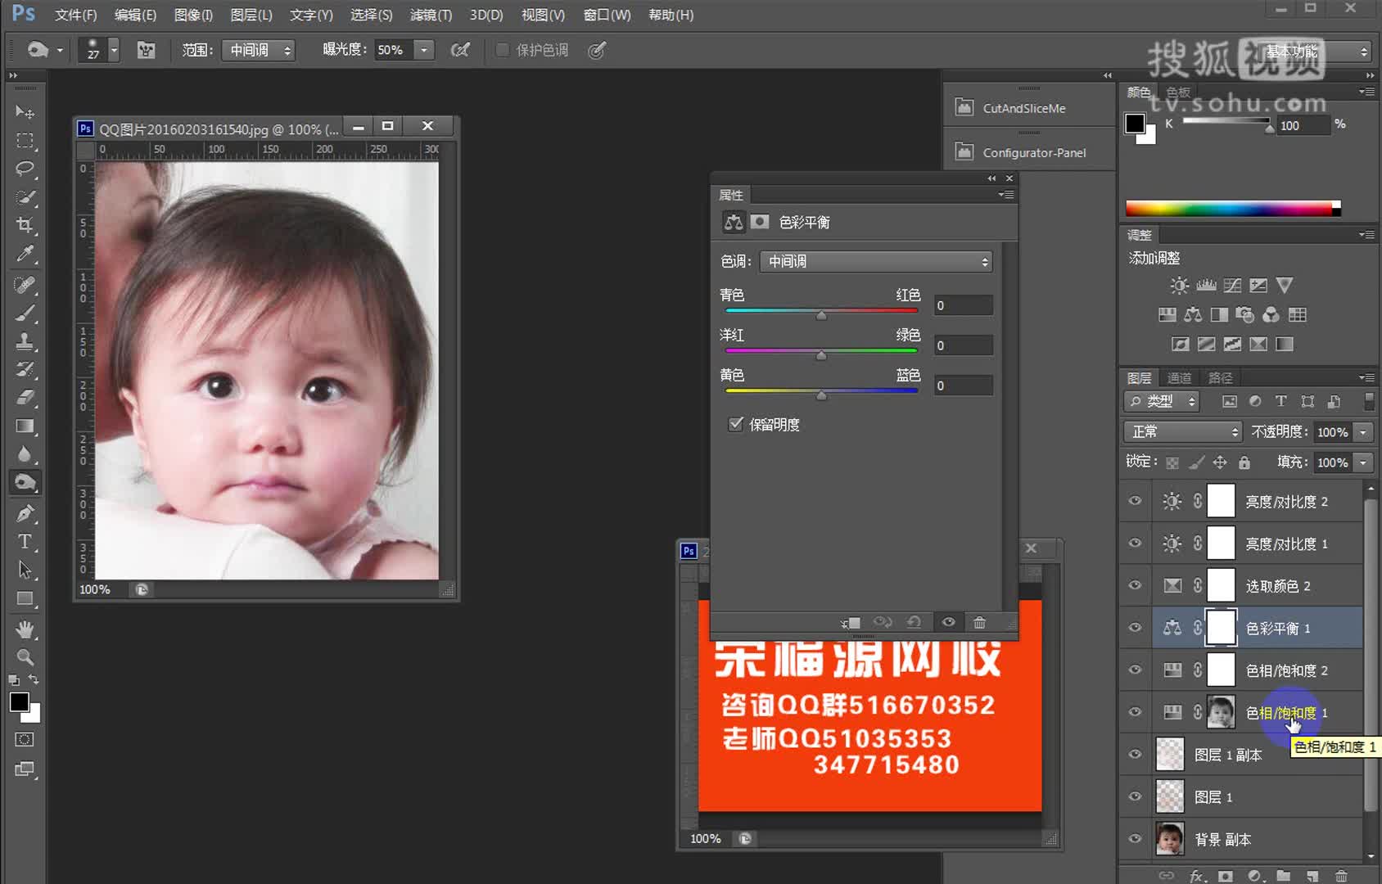Image resolution: width=1382 pixels, height=884 pixels.
Task: Open the blend mode dropdown showing 正常
Action: 1183,431
